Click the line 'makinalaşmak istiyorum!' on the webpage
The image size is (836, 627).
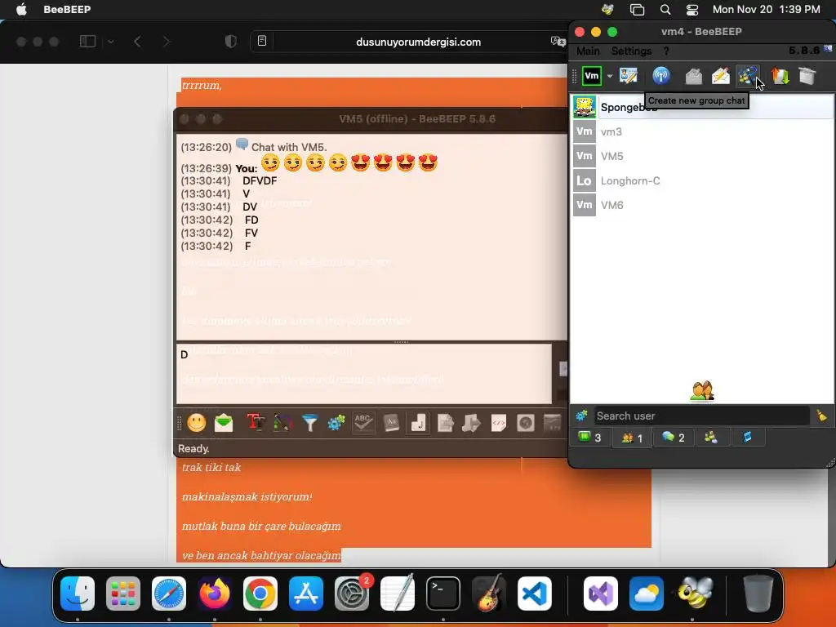(x=247, y=497)
